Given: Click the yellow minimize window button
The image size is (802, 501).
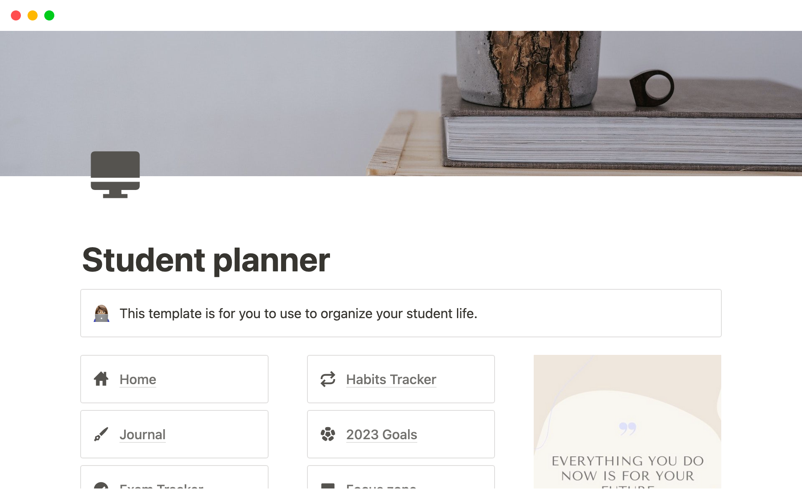Looking at the screenshot, I should click(x=33, y=15).
